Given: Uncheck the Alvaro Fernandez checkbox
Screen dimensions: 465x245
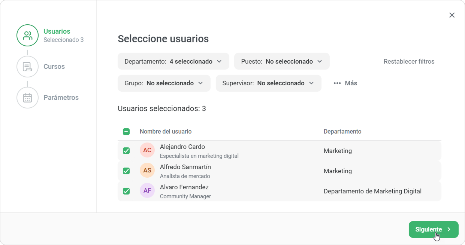Looking at the screenshot, I should [x=126, y=191].
